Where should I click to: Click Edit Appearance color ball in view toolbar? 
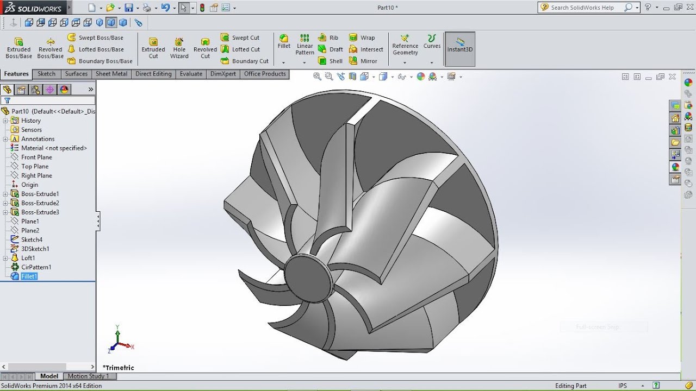pyautogui.click(x=420, y=77)
